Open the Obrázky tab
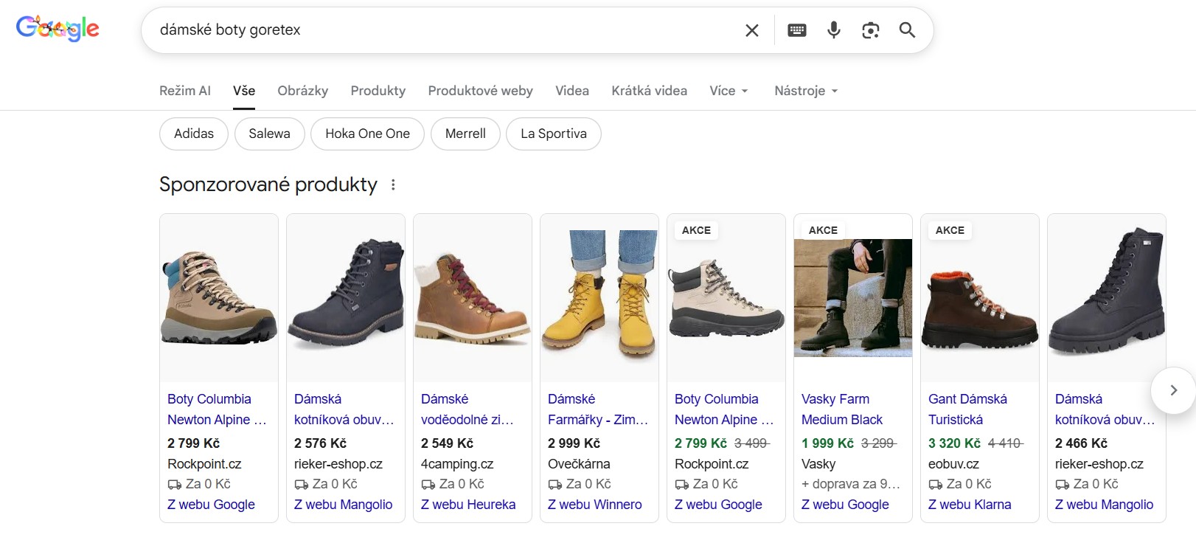 [x=302, y=91]
